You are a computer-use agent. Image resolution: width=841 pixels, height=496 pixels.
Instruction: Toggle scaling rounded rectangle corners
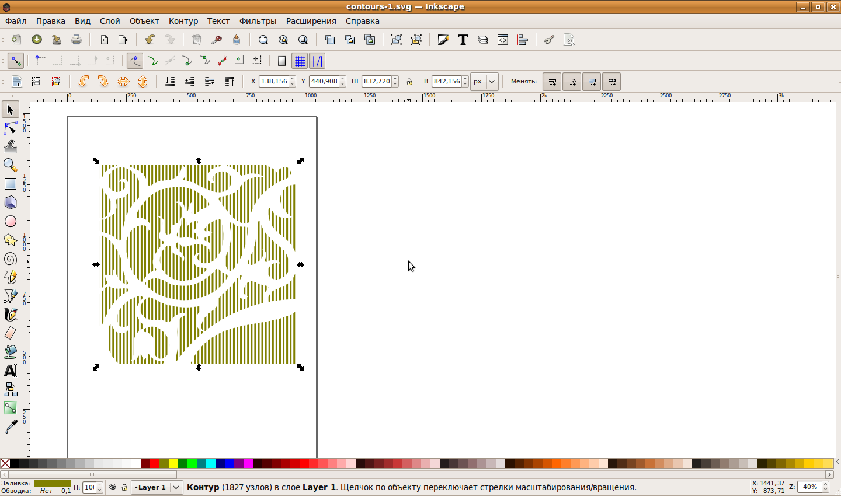click(x=572, y=82)
